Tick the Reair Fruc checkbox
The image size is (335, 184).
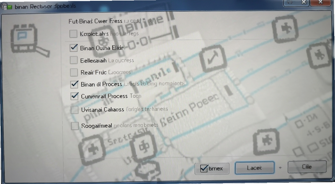[x=74, y=72]
